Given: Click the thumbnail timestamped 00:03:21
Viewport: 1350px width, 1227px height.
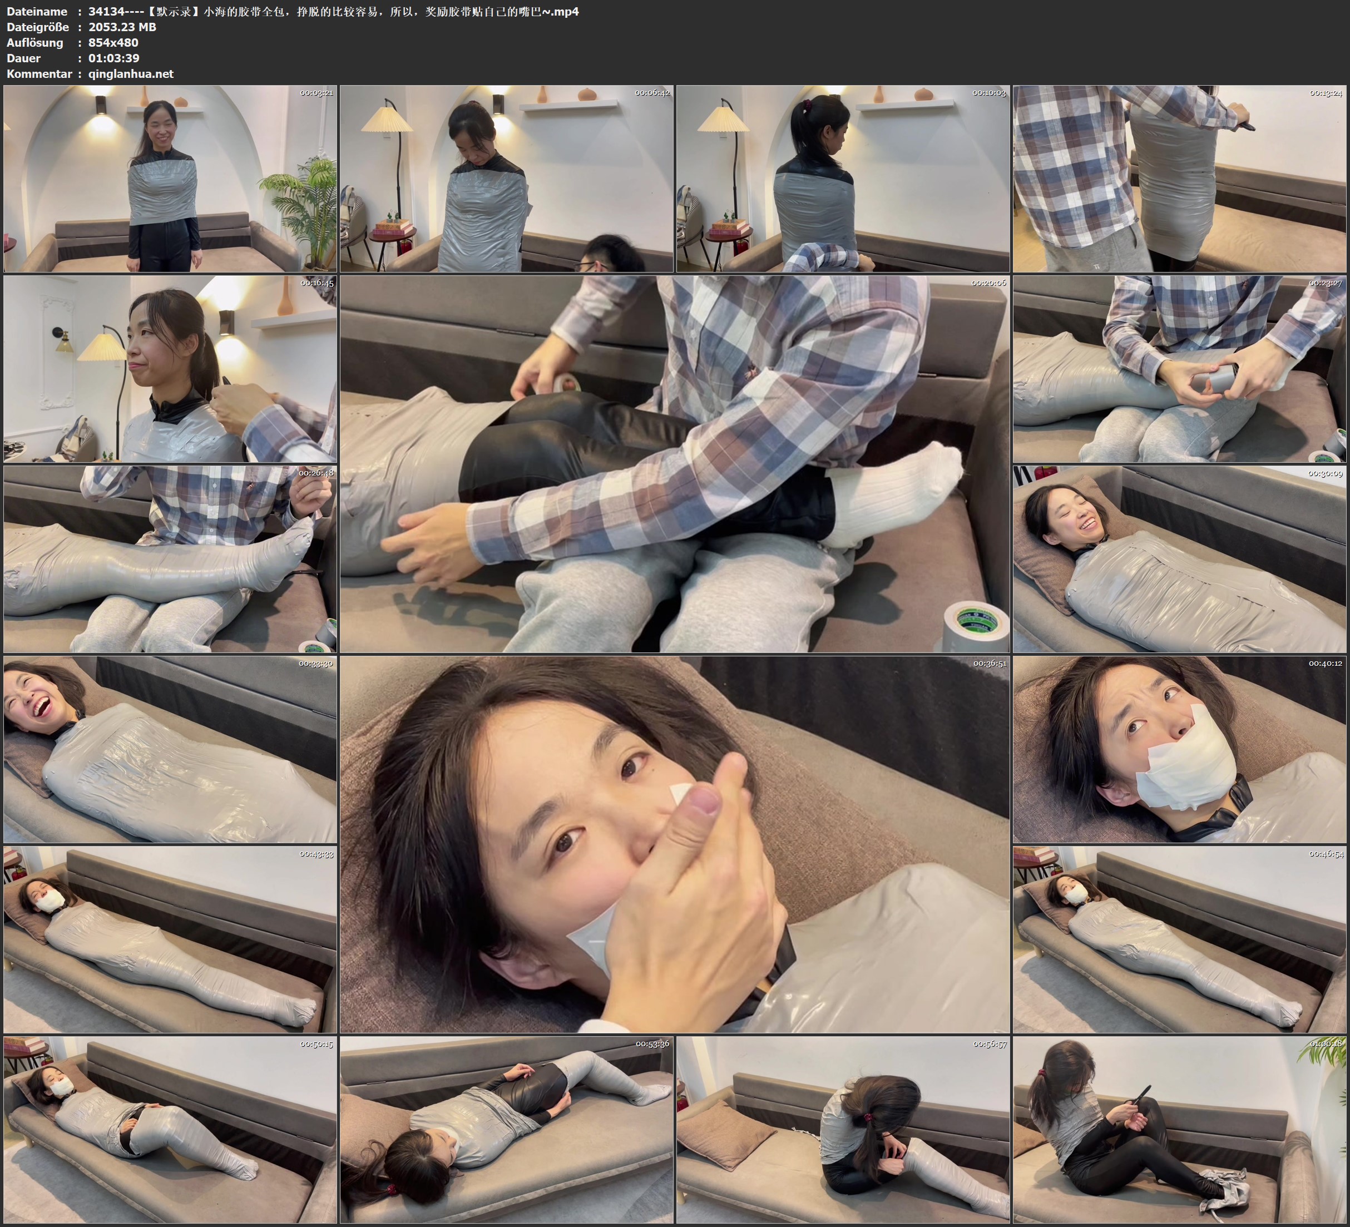Looking at the screenshot, I should tap(170, 178).
